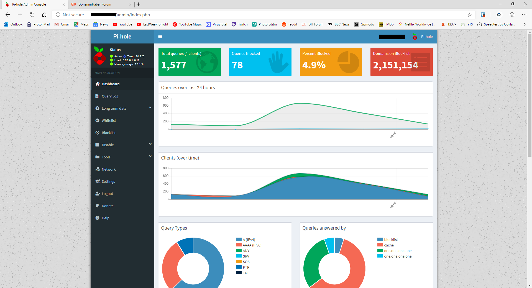
Task: Toggle cache legend entry
Action: click(385, 245)
